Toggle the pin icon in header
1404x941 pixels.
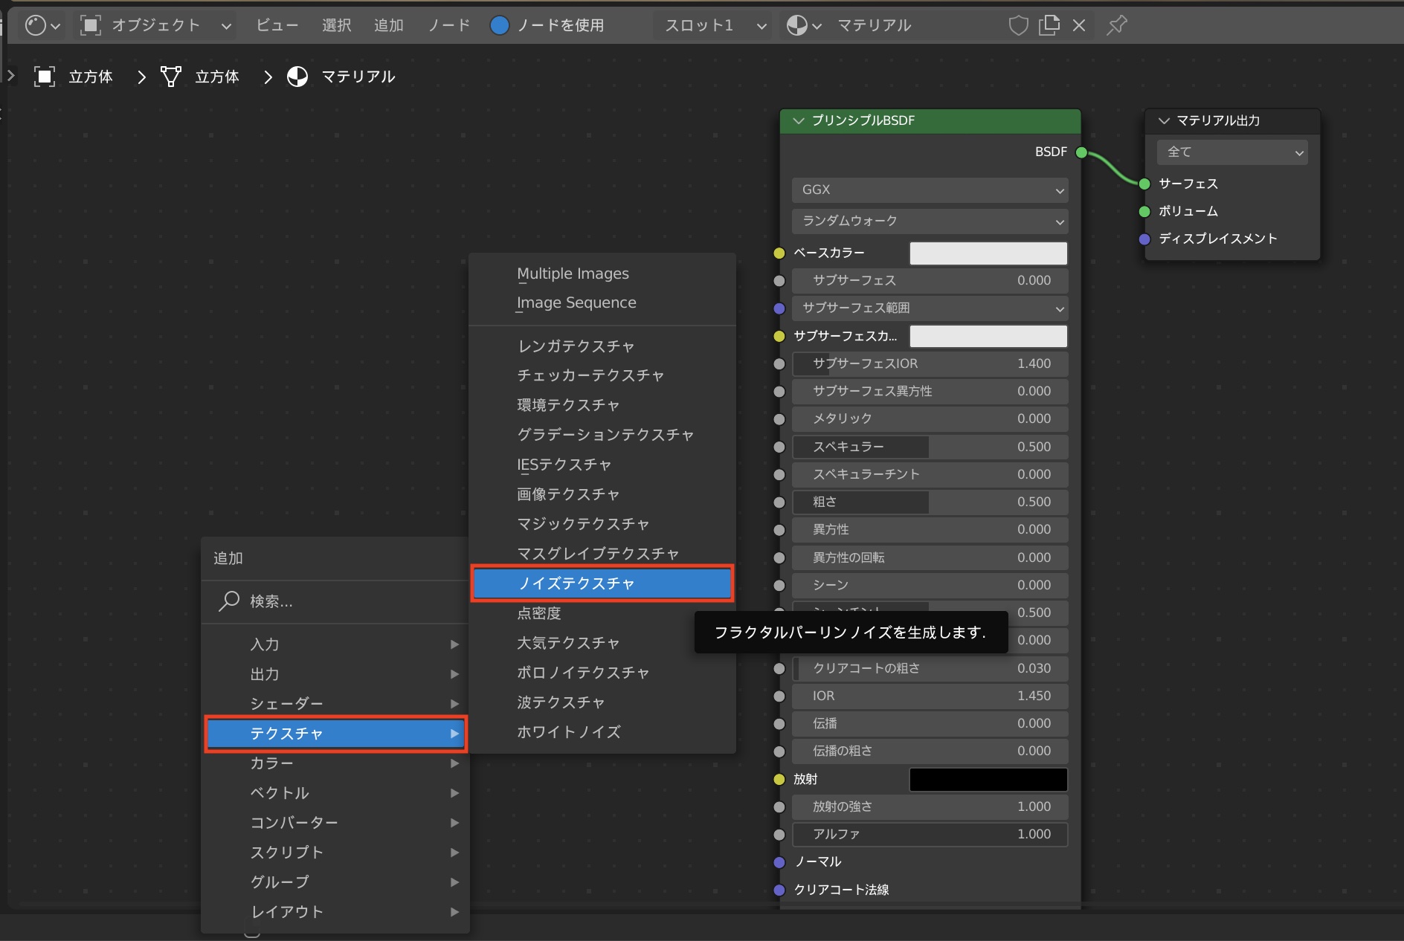1116,25
